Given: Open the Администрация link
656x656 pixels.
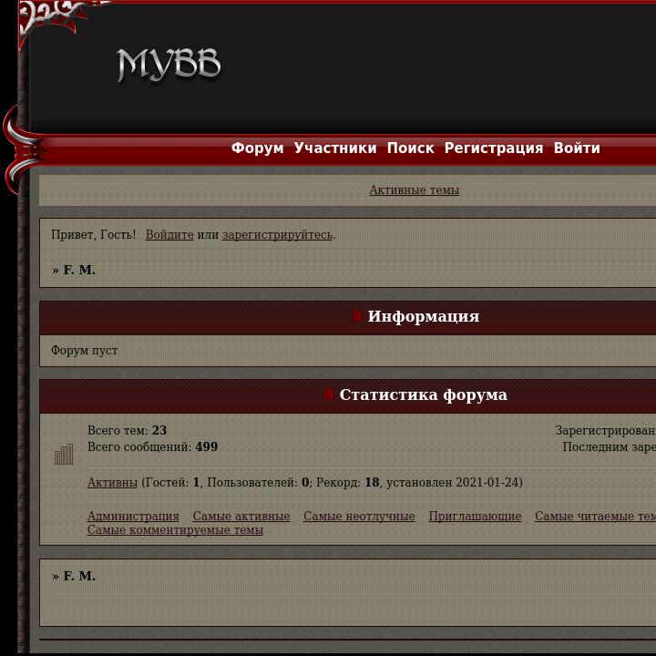Looking at the screenshot, I should click(x=133, y=517).
